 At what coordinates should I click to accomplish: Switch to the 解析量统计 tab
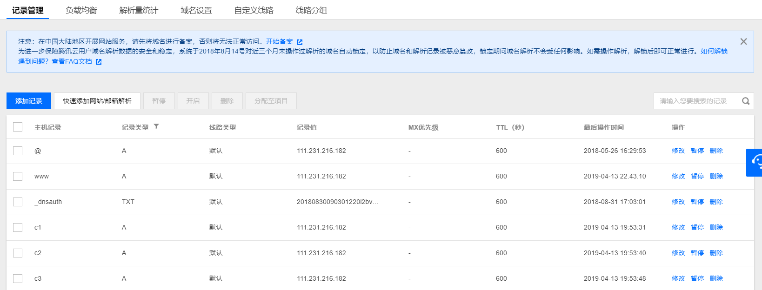(139, 10)
